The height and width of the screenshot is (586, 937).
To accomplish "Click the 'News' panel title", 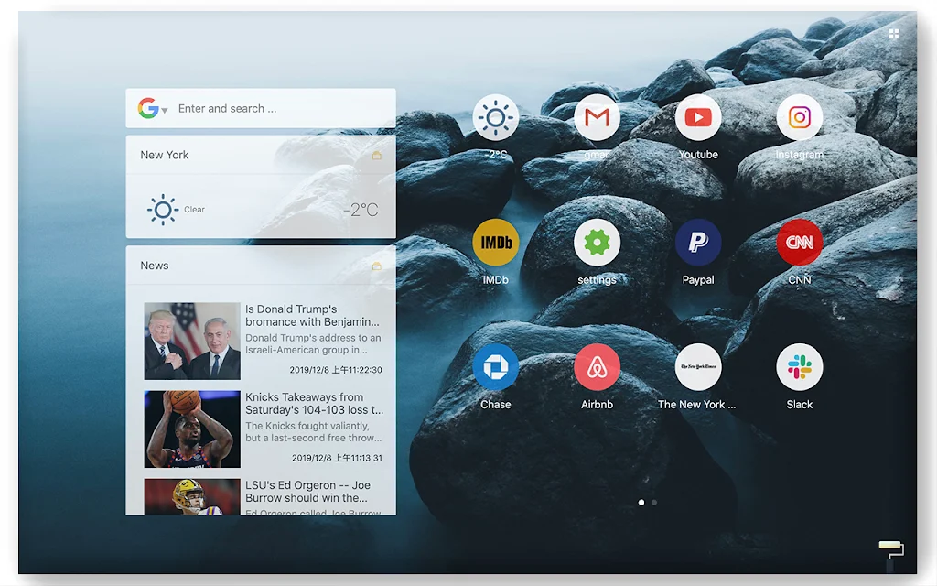I will [154, 266].
